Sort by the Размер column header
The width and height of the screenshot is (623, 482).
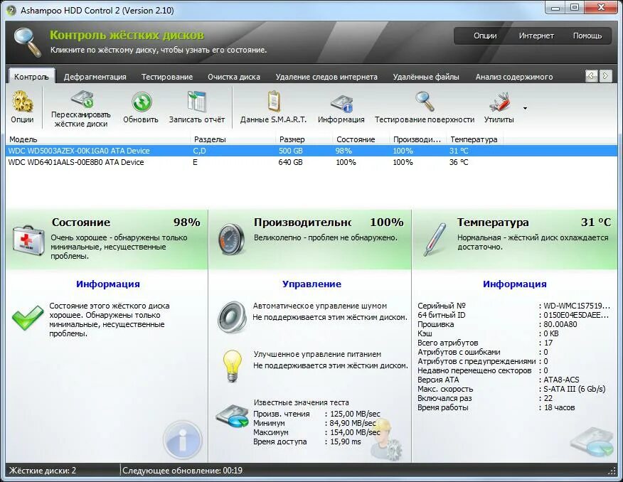pos(304,139)
